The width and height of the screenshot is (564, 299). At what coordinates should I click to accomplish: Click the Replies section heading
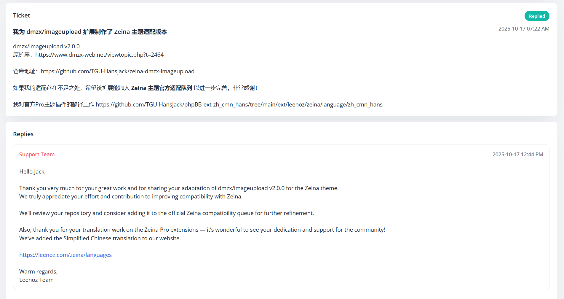tap(23, 134)
